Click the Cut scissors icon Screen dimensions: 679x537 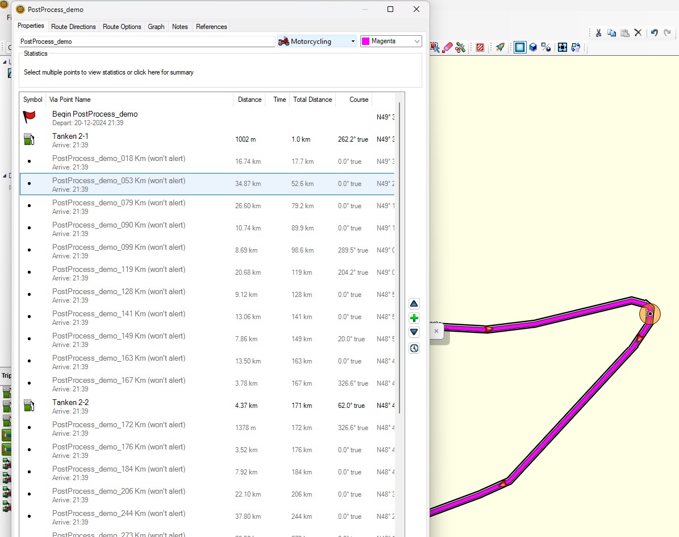click(598, 32)
